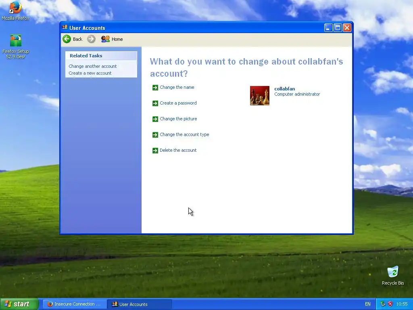Select the Recycle Bin desktop icon

pos(393,272)
